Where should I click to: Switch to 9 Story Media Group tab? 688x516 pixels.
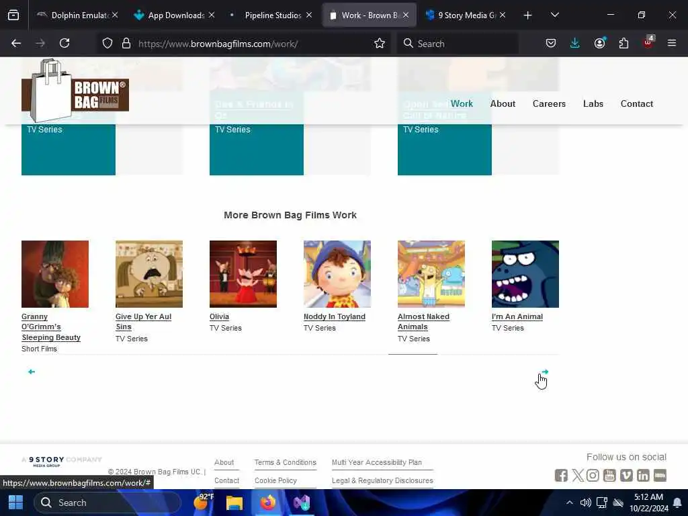[465, 15]
